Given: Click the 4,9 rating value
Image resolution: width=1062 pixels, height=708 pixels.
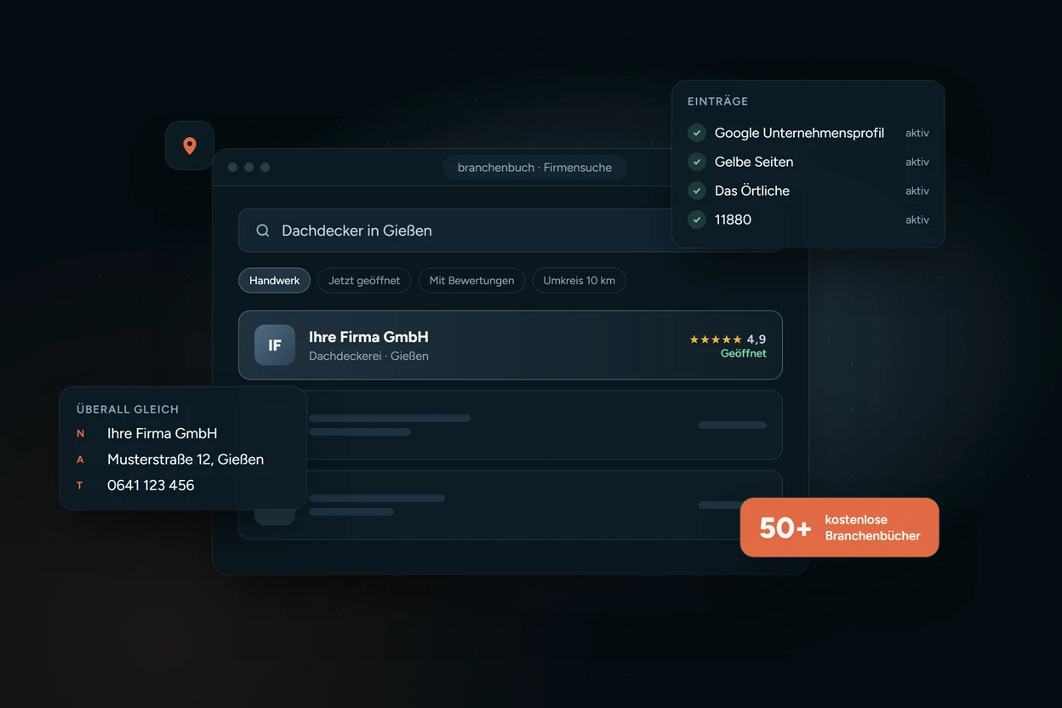Looking at the screenshot, I should (x=757, y=340).
